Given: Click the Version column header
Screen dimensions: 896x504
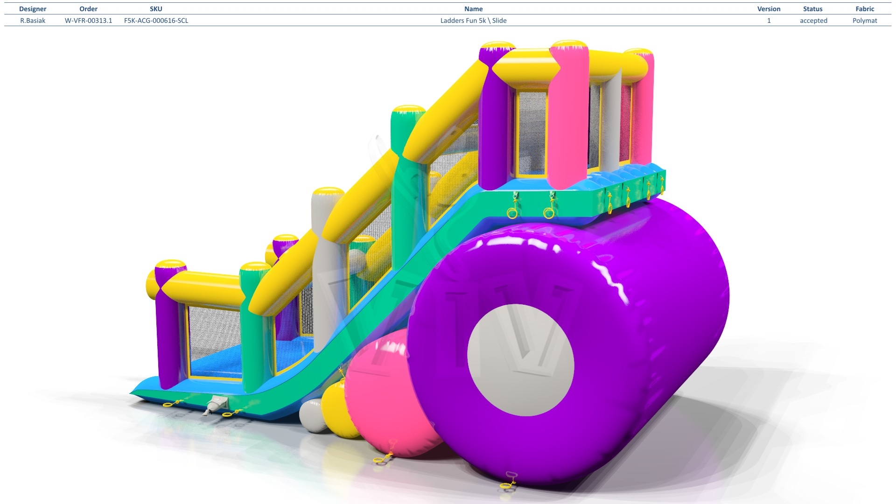Looking at the screenshot, I should [x=769, y=9].
